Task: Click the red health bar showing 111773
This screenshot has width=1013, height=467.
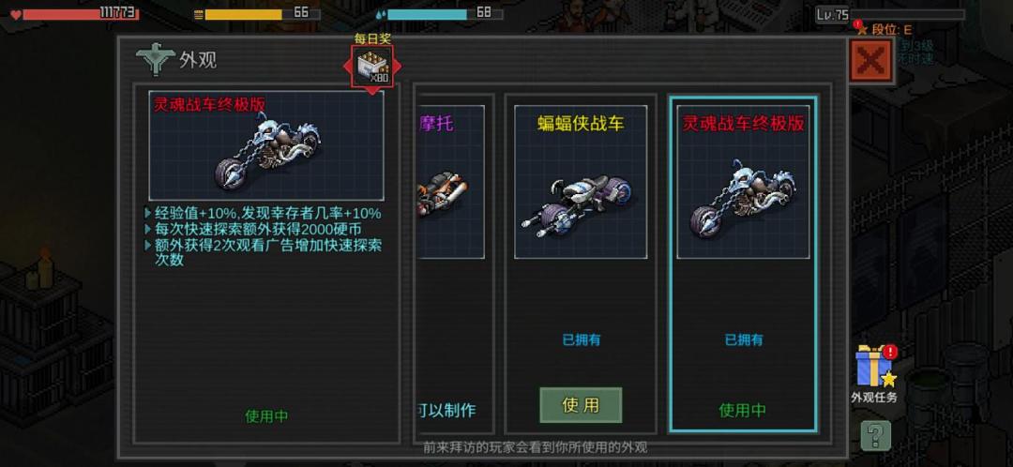Action: [x=81, y=14]
